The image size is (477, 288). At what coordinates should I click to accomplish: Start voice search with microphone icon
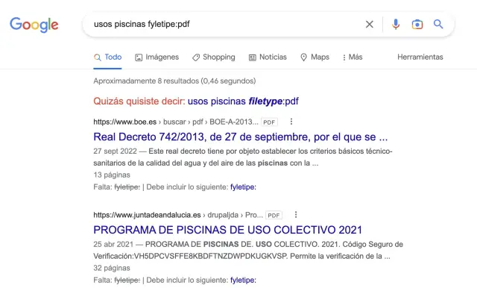pos(396,25)
